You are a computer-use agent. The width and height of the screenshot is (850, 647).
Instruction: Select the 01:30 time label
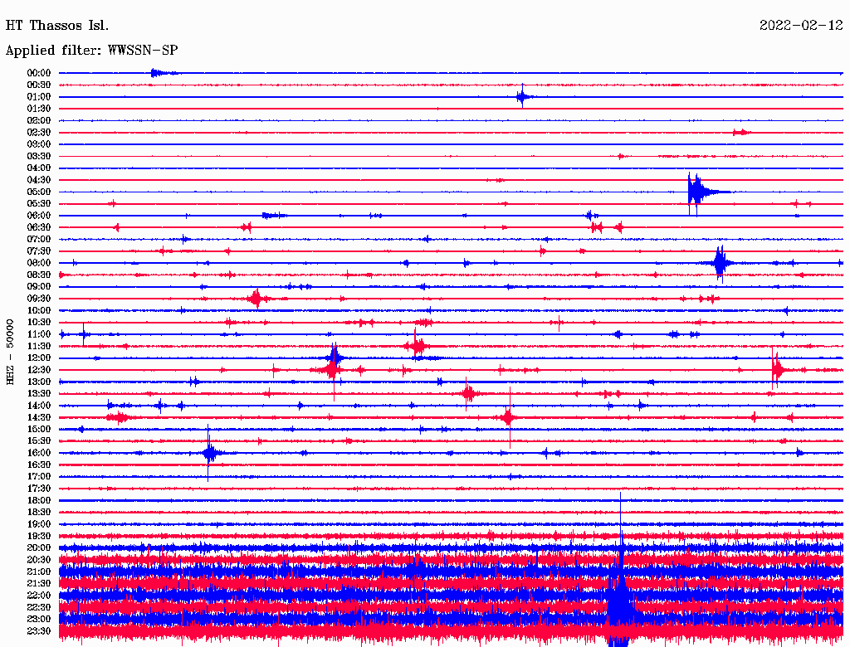38,109
